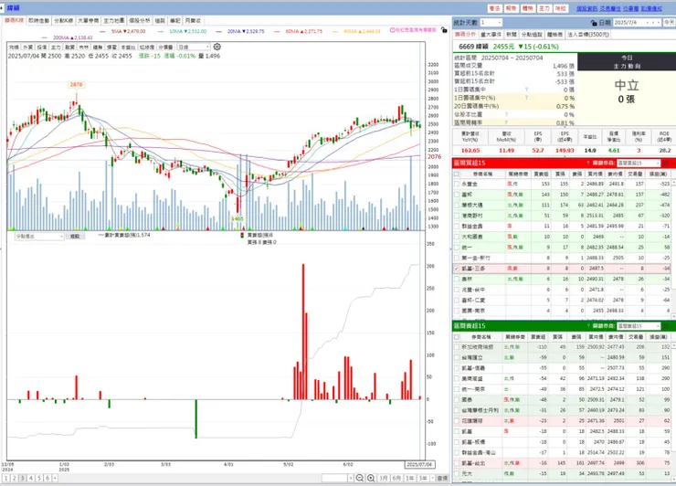The height and width of the screenshot is (486, 676).
Task: Toggle the 外資 overlay button on chart
Action: point(27,47)
